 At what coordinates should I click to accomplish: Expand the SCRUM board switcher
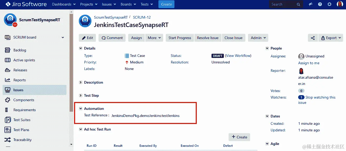pos(63,37)
